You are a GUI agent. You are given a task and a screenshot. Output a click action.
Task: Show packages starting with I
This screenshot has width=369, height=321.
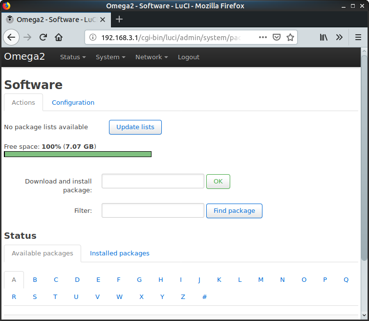pyautogui.click(x=181, y=280)
